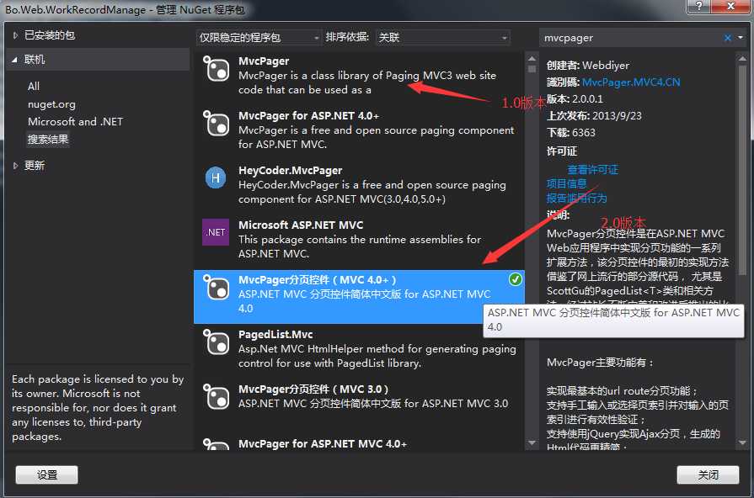Select the HeyCoder.MvcPager package title

(x=291, y=171)
